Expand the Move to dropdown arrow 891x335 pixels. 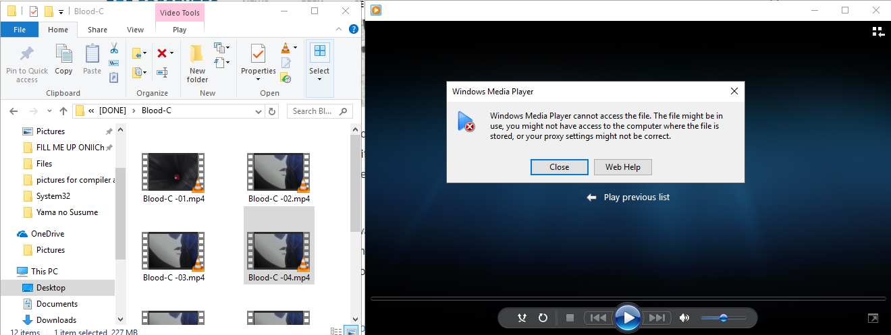[146, 53]
